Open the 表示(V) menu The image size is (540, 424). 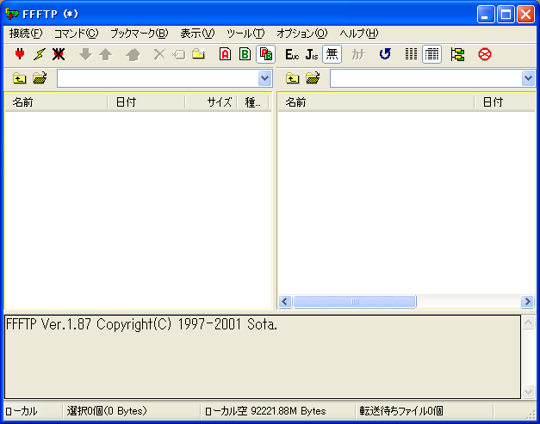click(x=197, y=34)
